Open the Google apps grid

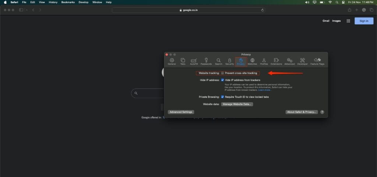click(348, 21)
